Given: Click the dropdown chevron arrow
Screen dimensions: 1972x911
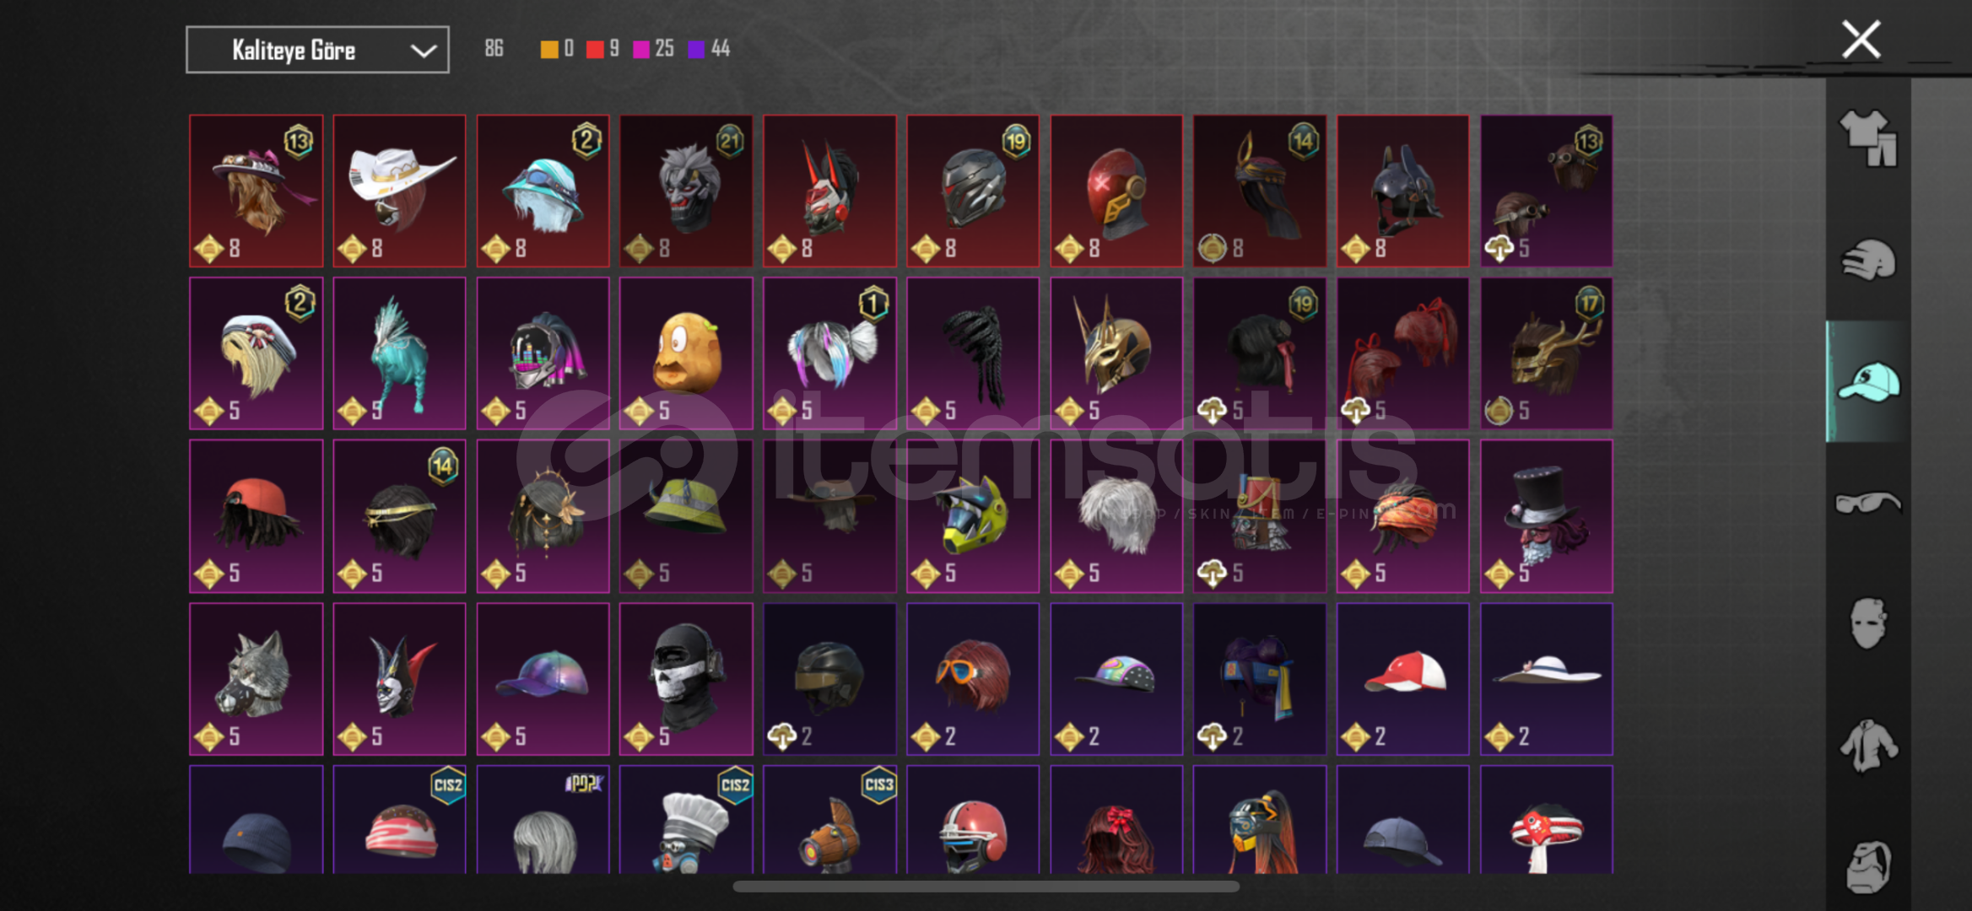Looking at the screenshot, I should click(423, 51).
